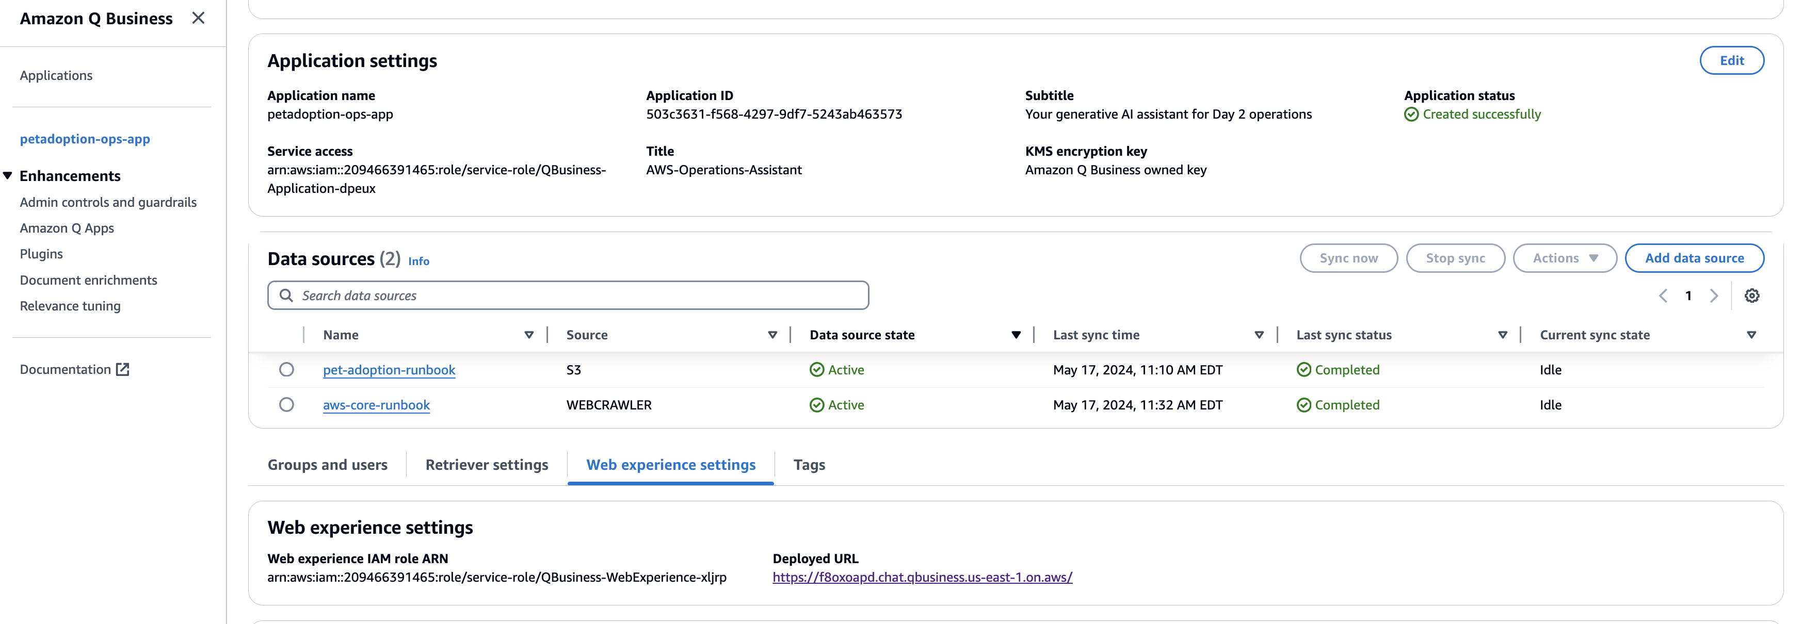Go to previous page of data sources
Screen dimensions: 1802x624
tap(1663, 295)
